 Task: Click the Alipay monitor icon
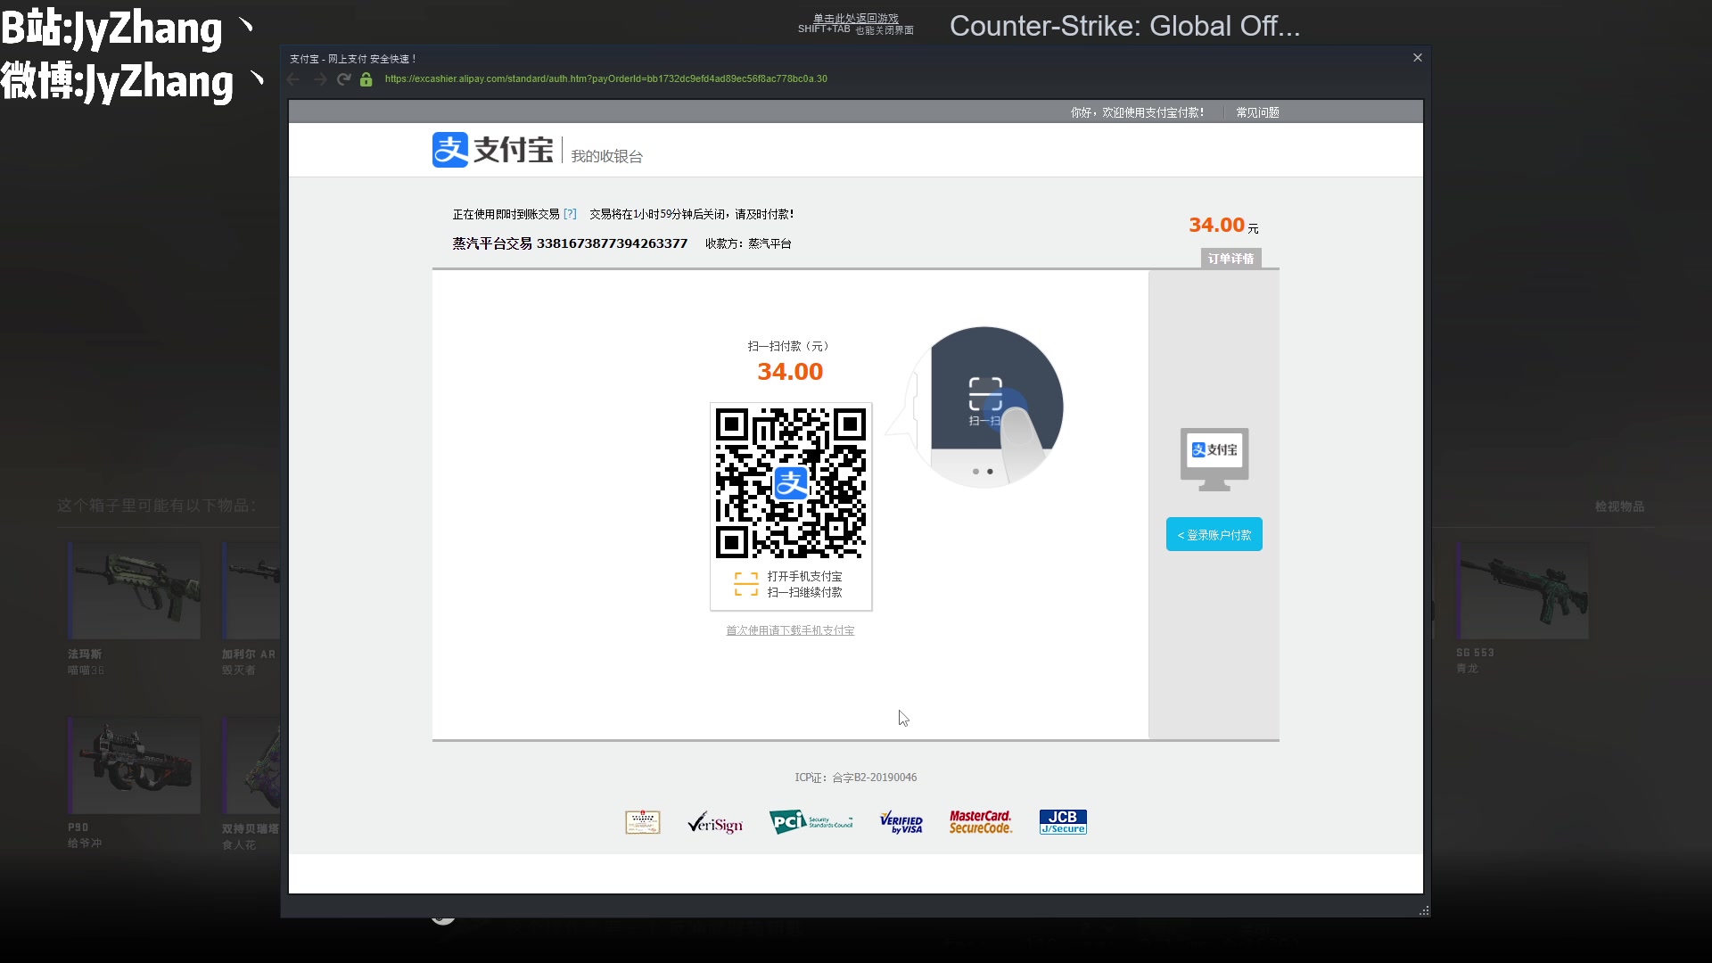click(x=1214, y=459)
